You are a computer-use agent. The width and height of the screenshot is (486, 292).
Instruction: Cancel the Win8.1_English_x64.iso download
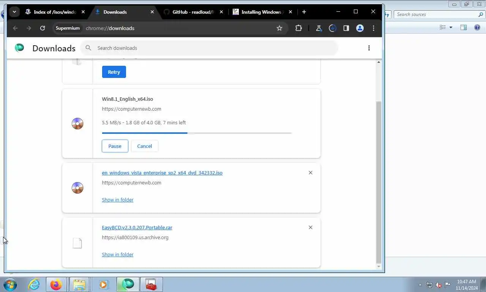144,146
